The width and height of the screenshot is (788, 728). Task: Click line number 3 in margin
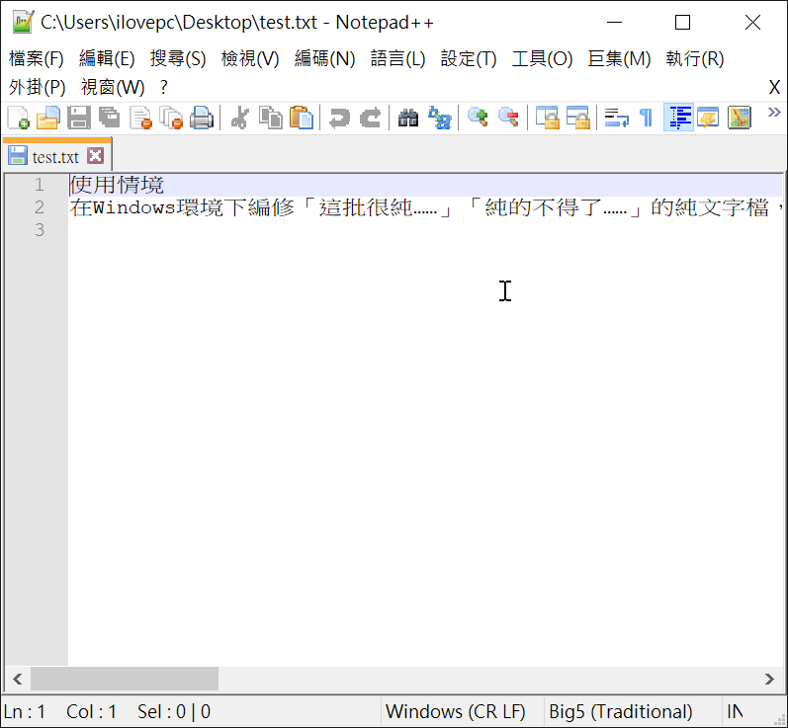tap(40, 230)
